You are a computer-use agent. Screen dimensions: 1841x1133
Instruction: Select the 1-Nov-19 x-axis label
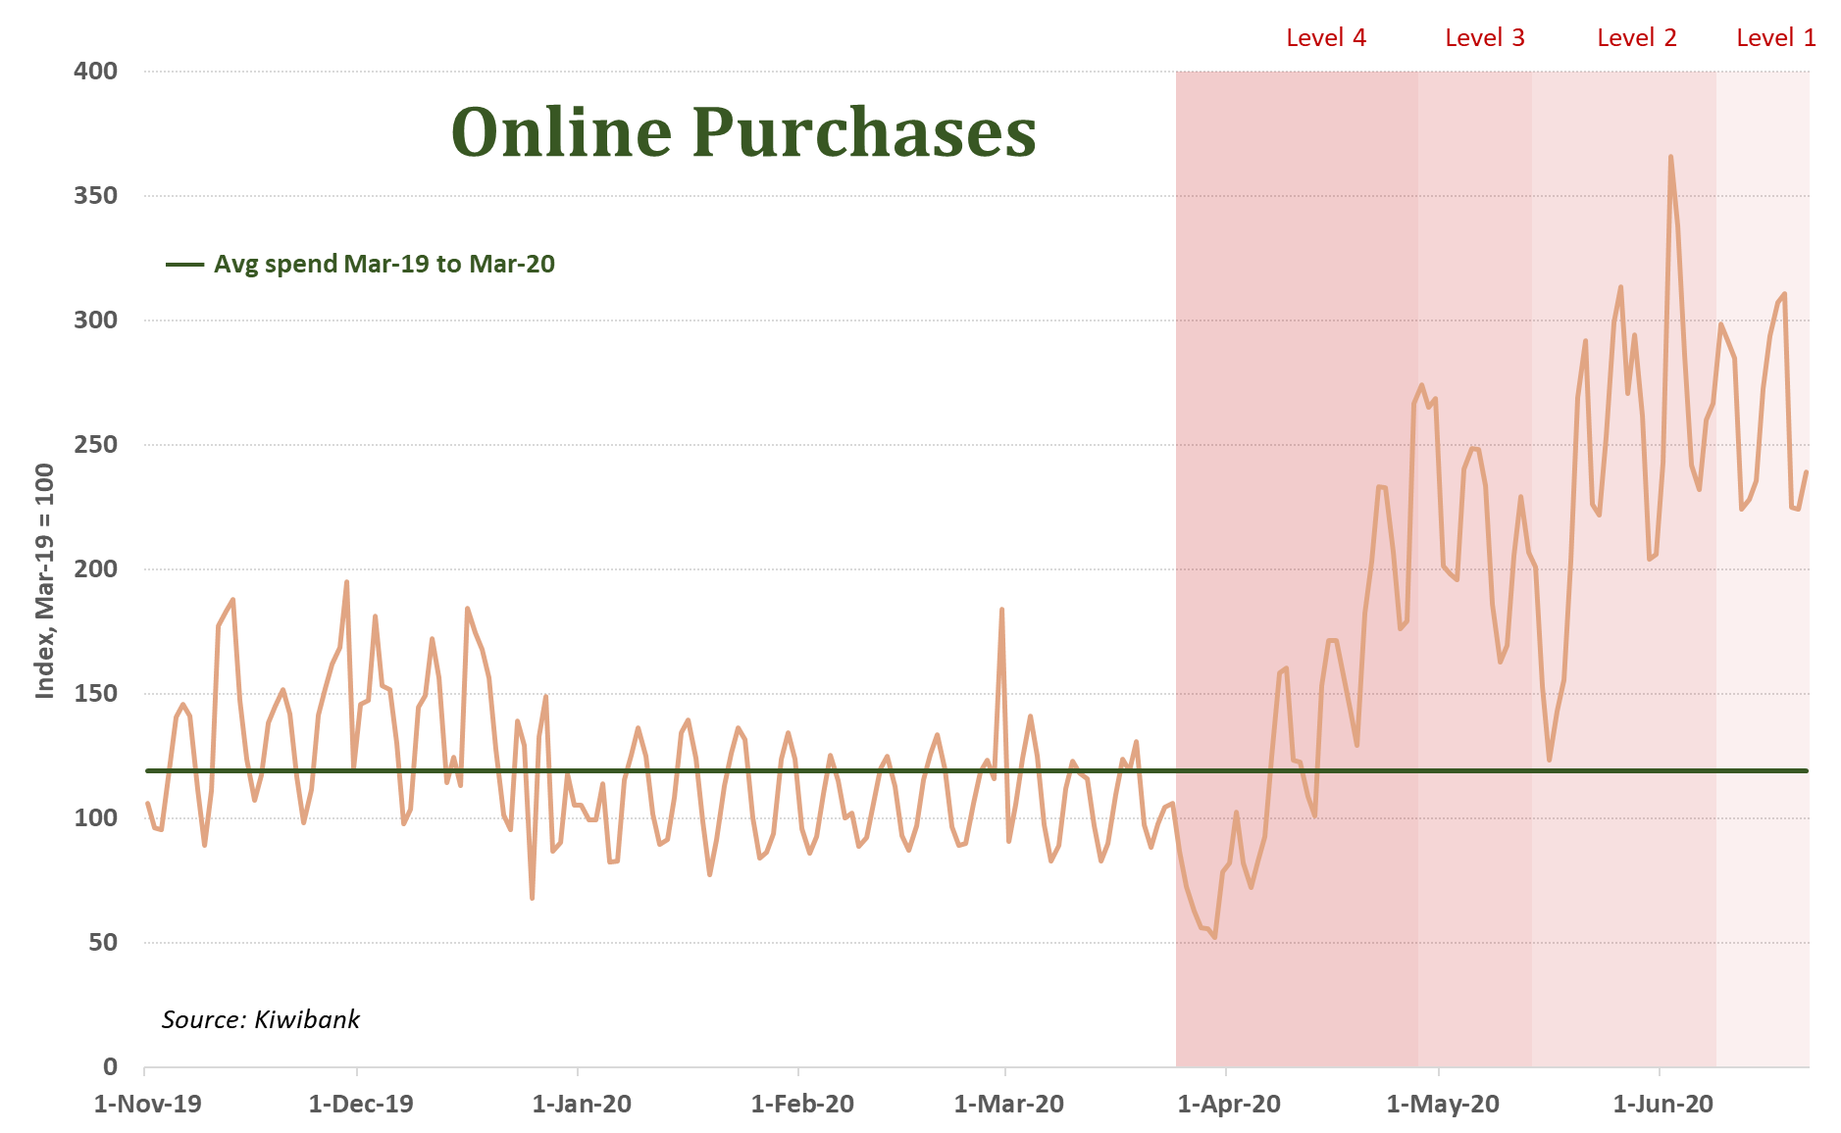click(x=147, y=1105)
